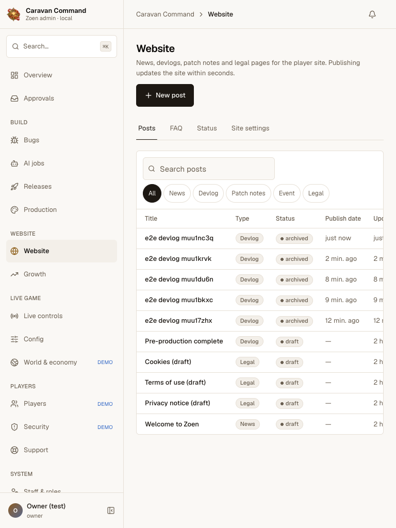Click archived status on muu1nc3q row

(294, 238)
